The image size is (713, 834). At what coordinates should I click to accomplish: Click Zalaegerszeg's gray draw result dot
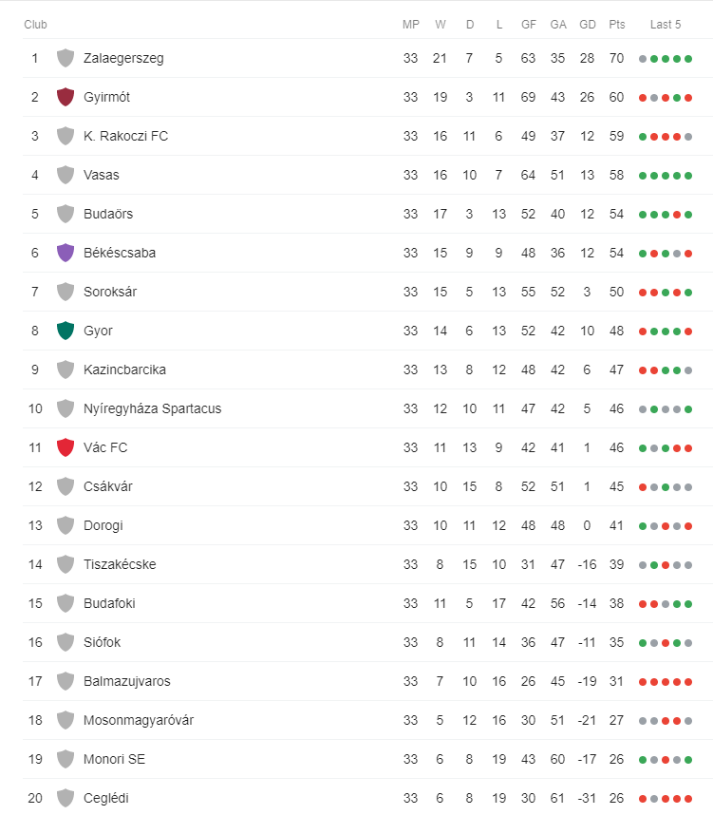pyautogui.click(x=643, y=59)
